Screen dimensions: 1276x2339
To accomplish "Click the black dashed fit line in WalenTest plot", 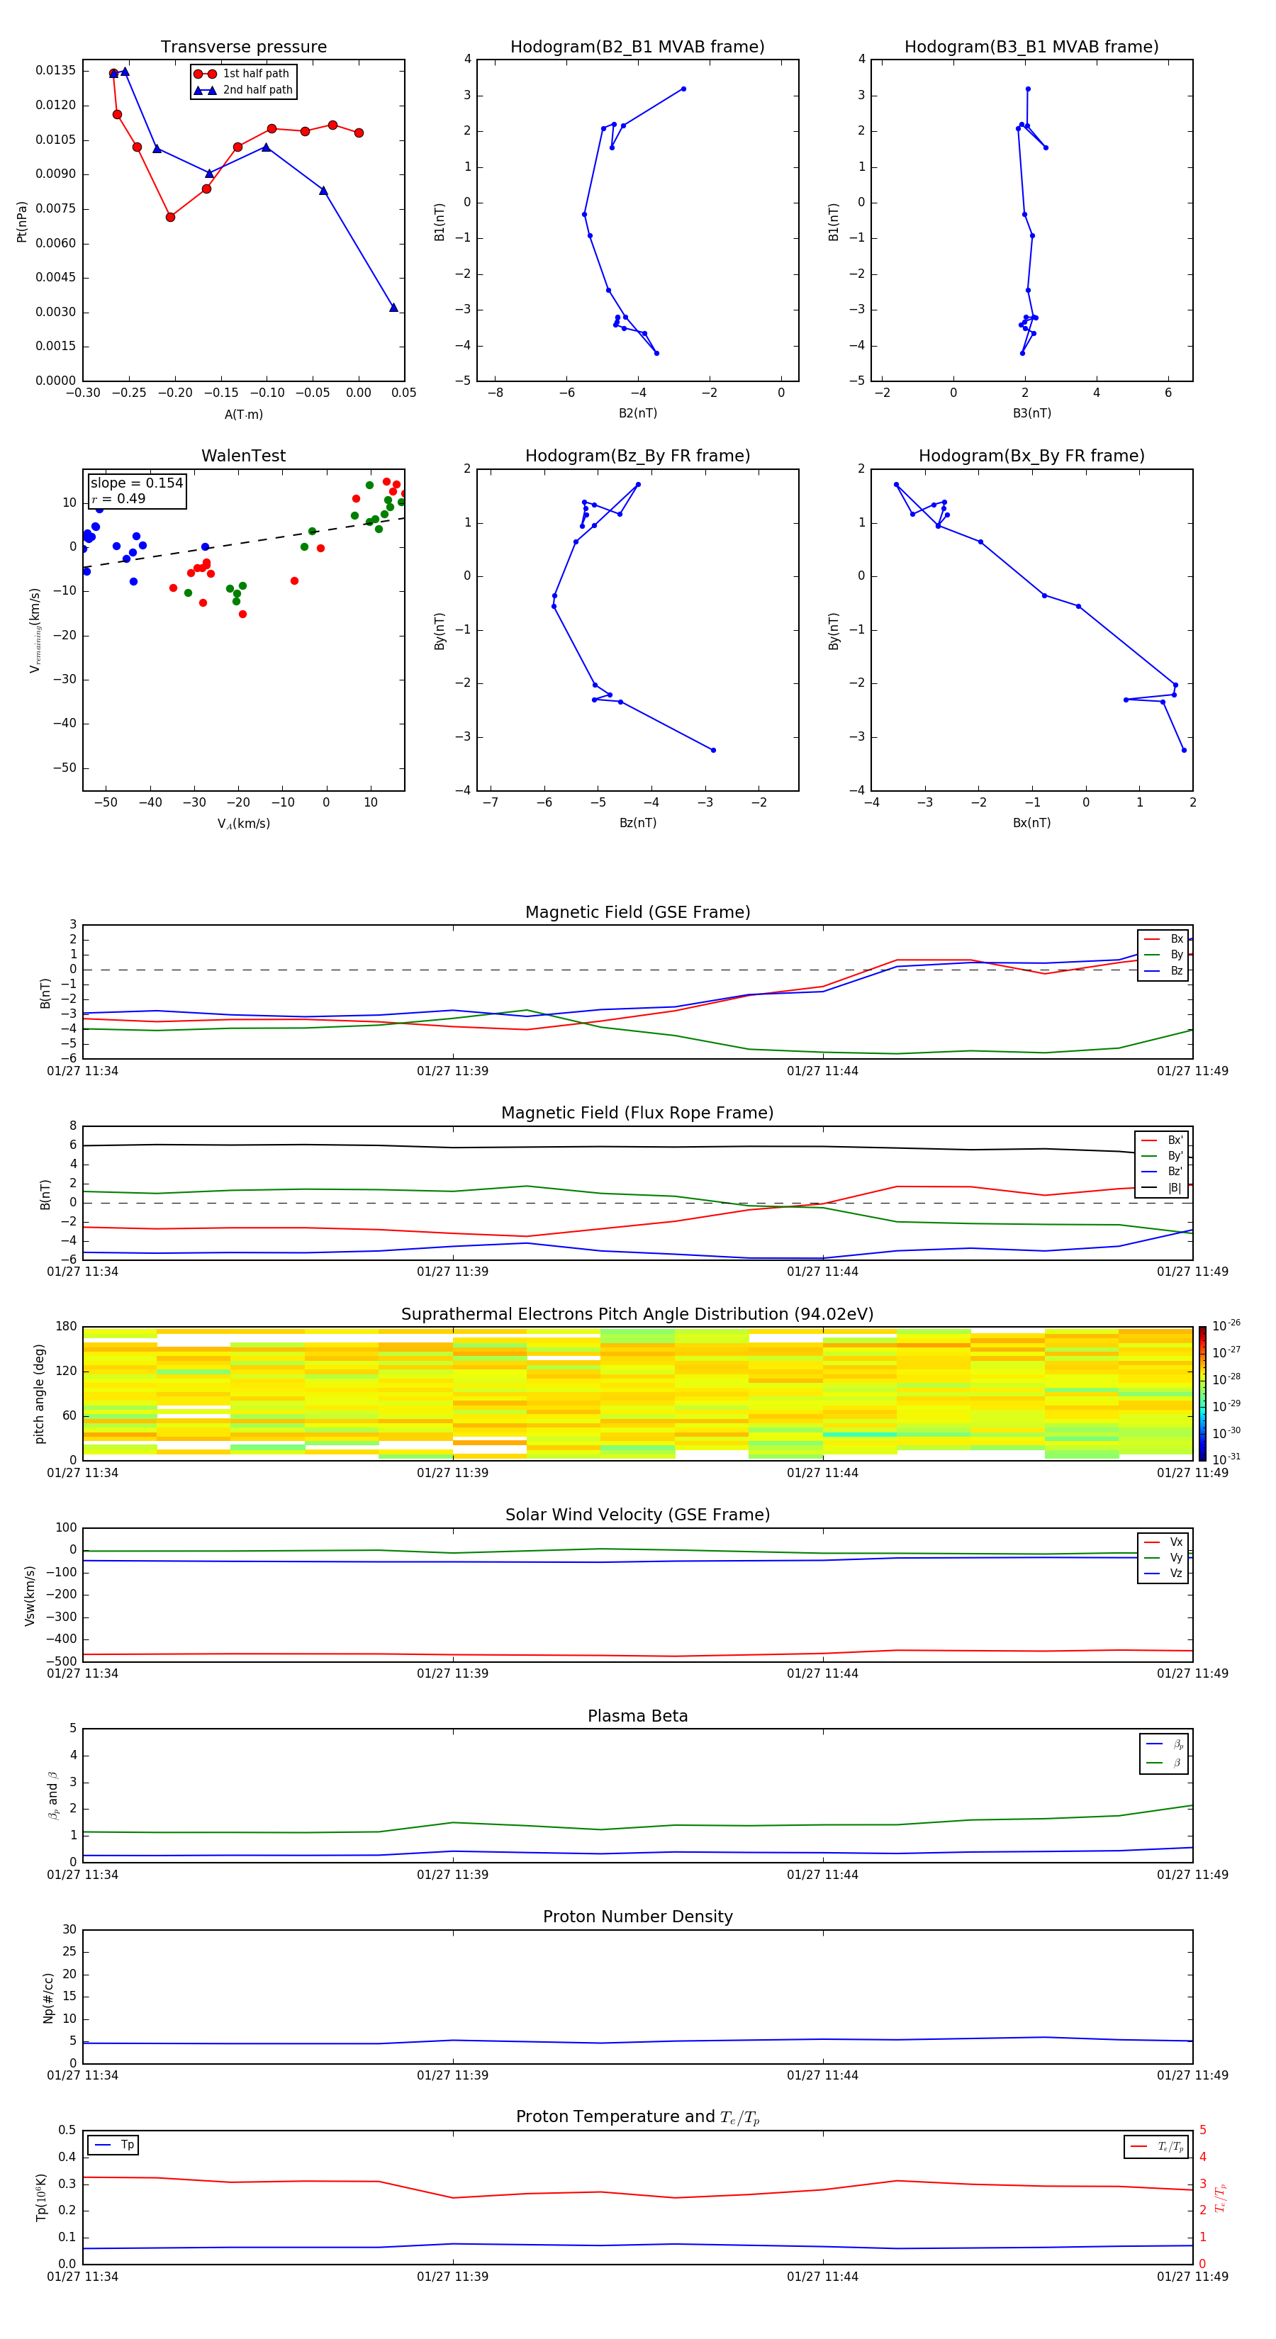I will tap(243, 543).
